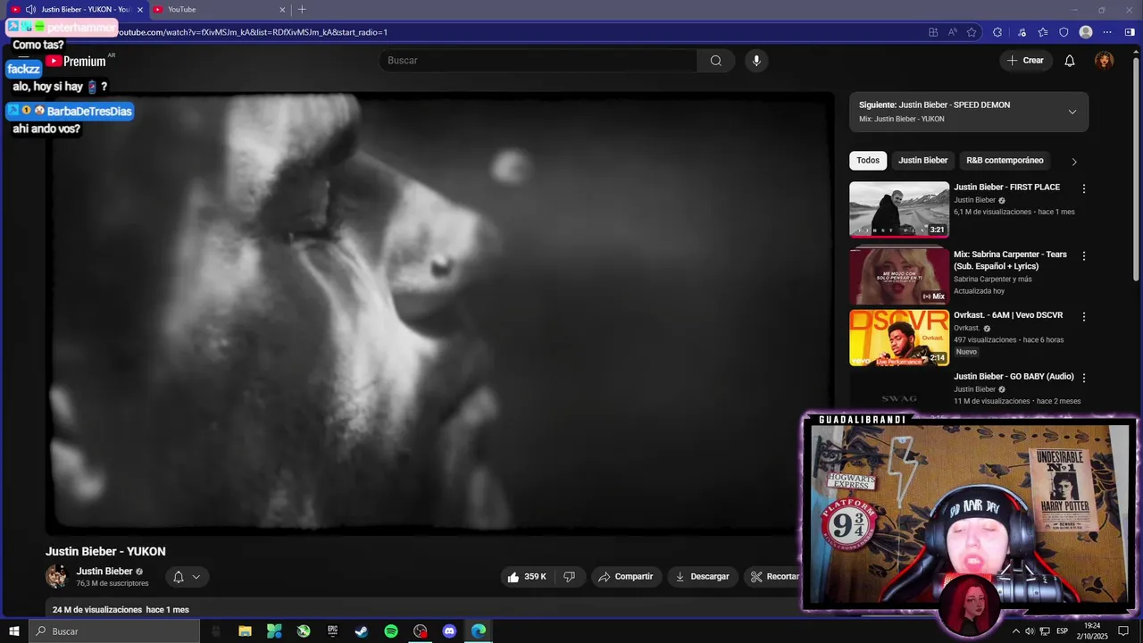Click the browser address bar URL

(x=254, y=32)
